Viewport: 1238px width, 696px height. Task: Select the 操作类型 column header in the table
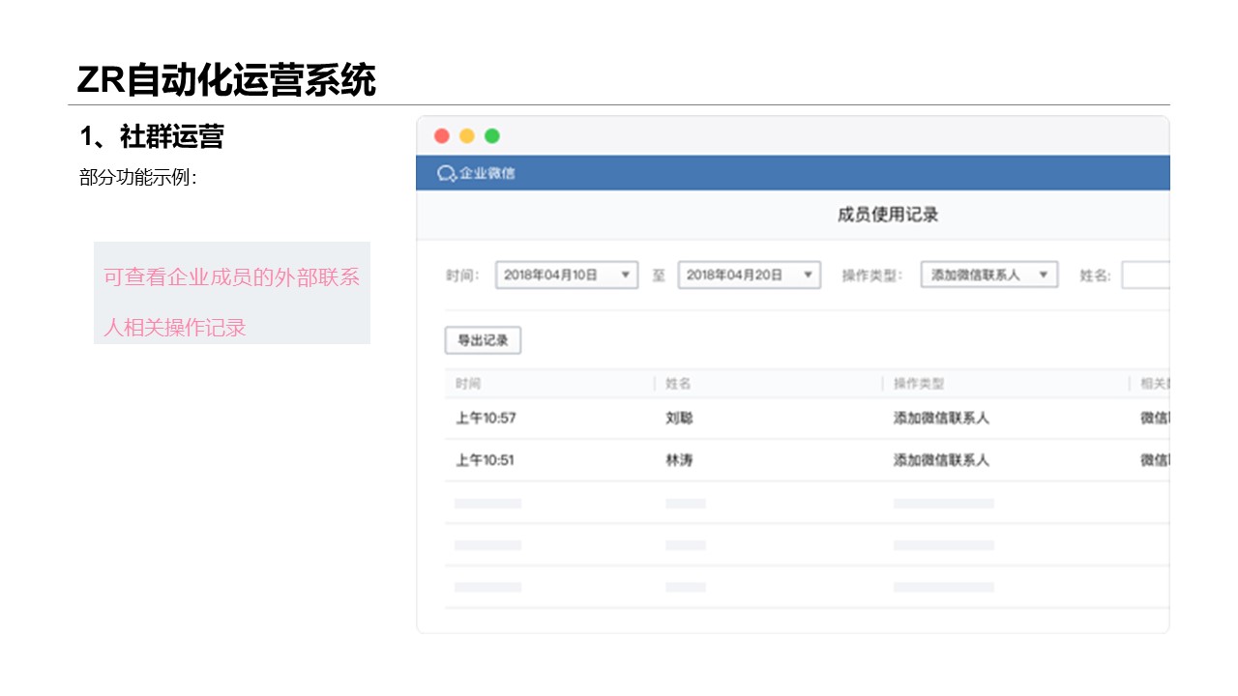918,384
